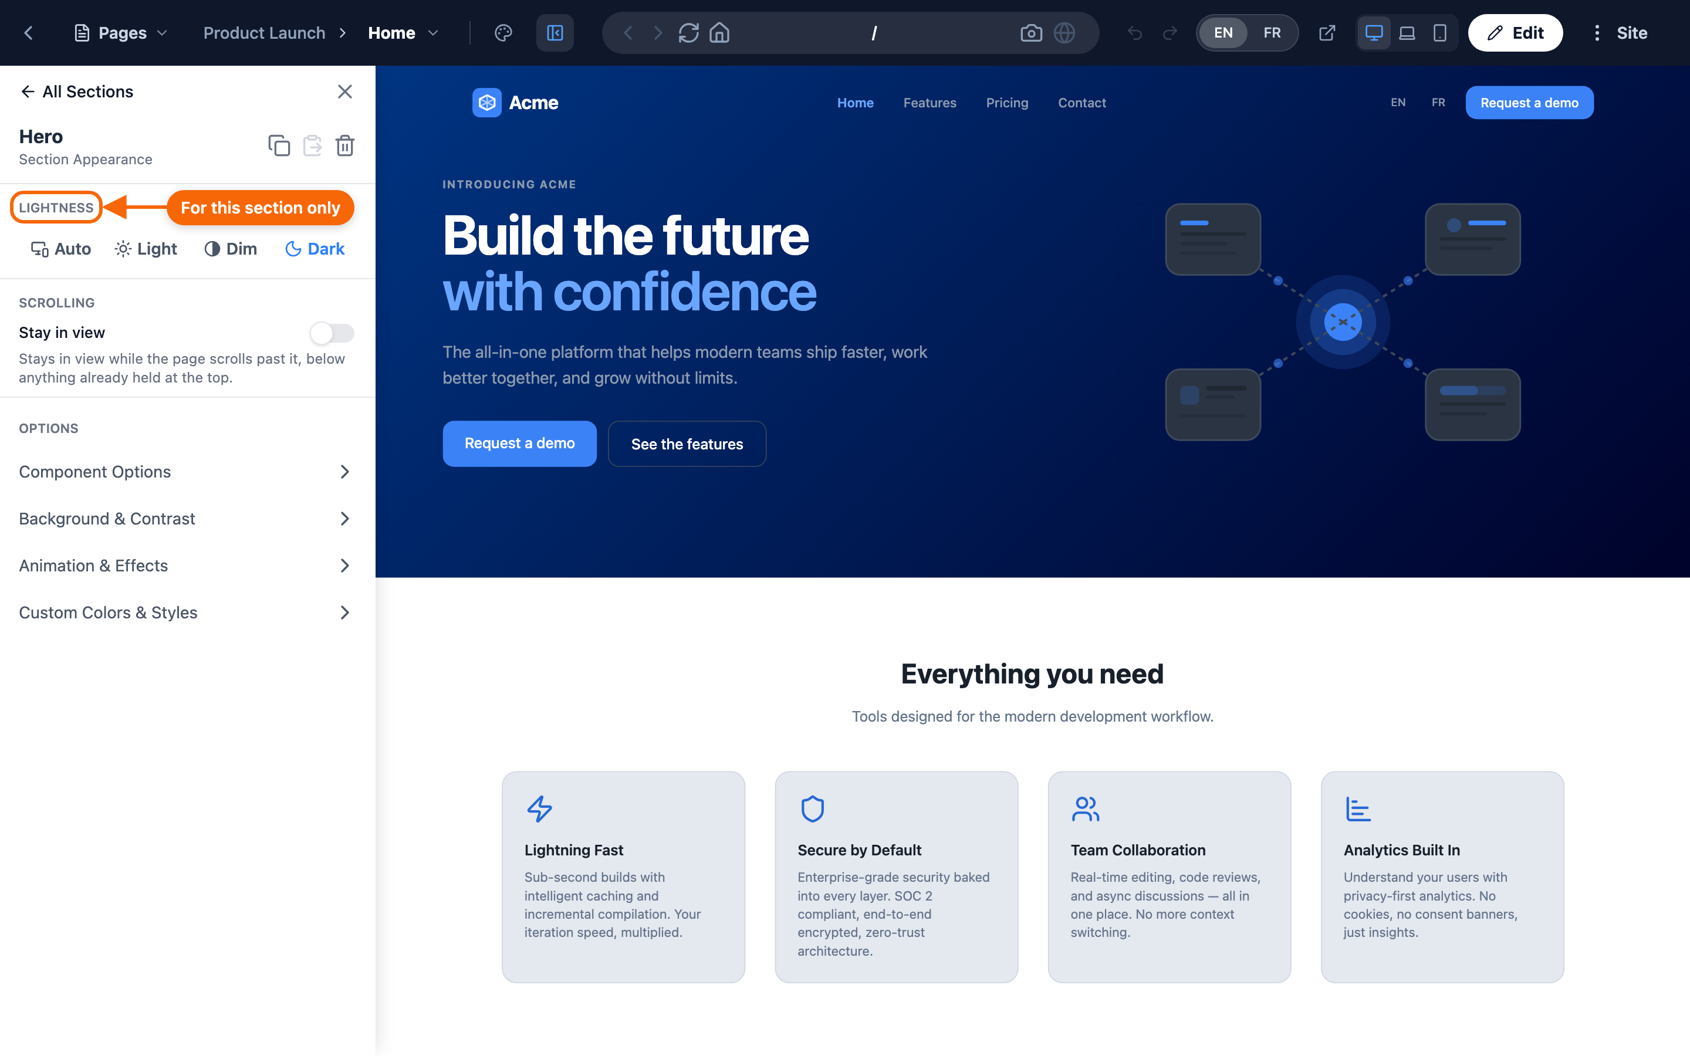The height and width of the screenshot is (1056, 1690).
Task: Select mobile viewport preview
Action: point(1439,33)
